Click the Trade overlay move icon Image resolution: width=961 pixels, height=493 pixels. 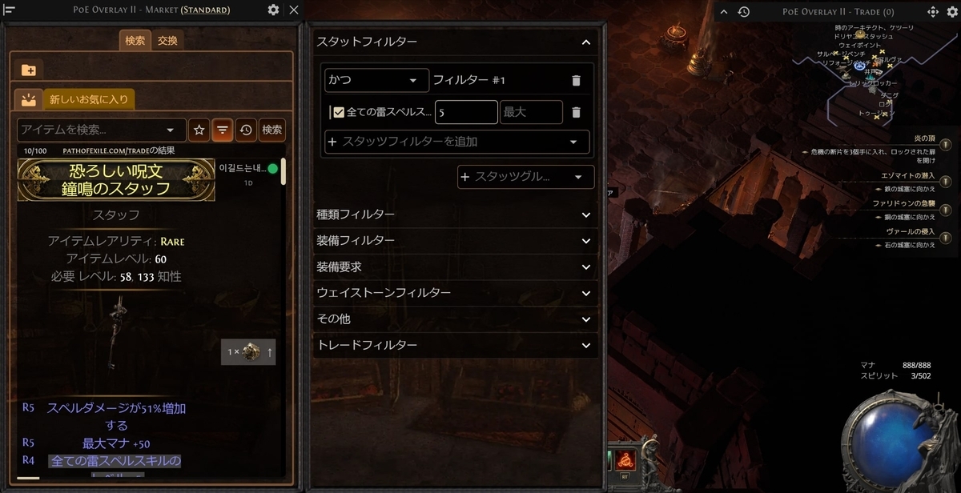[933, 11]
